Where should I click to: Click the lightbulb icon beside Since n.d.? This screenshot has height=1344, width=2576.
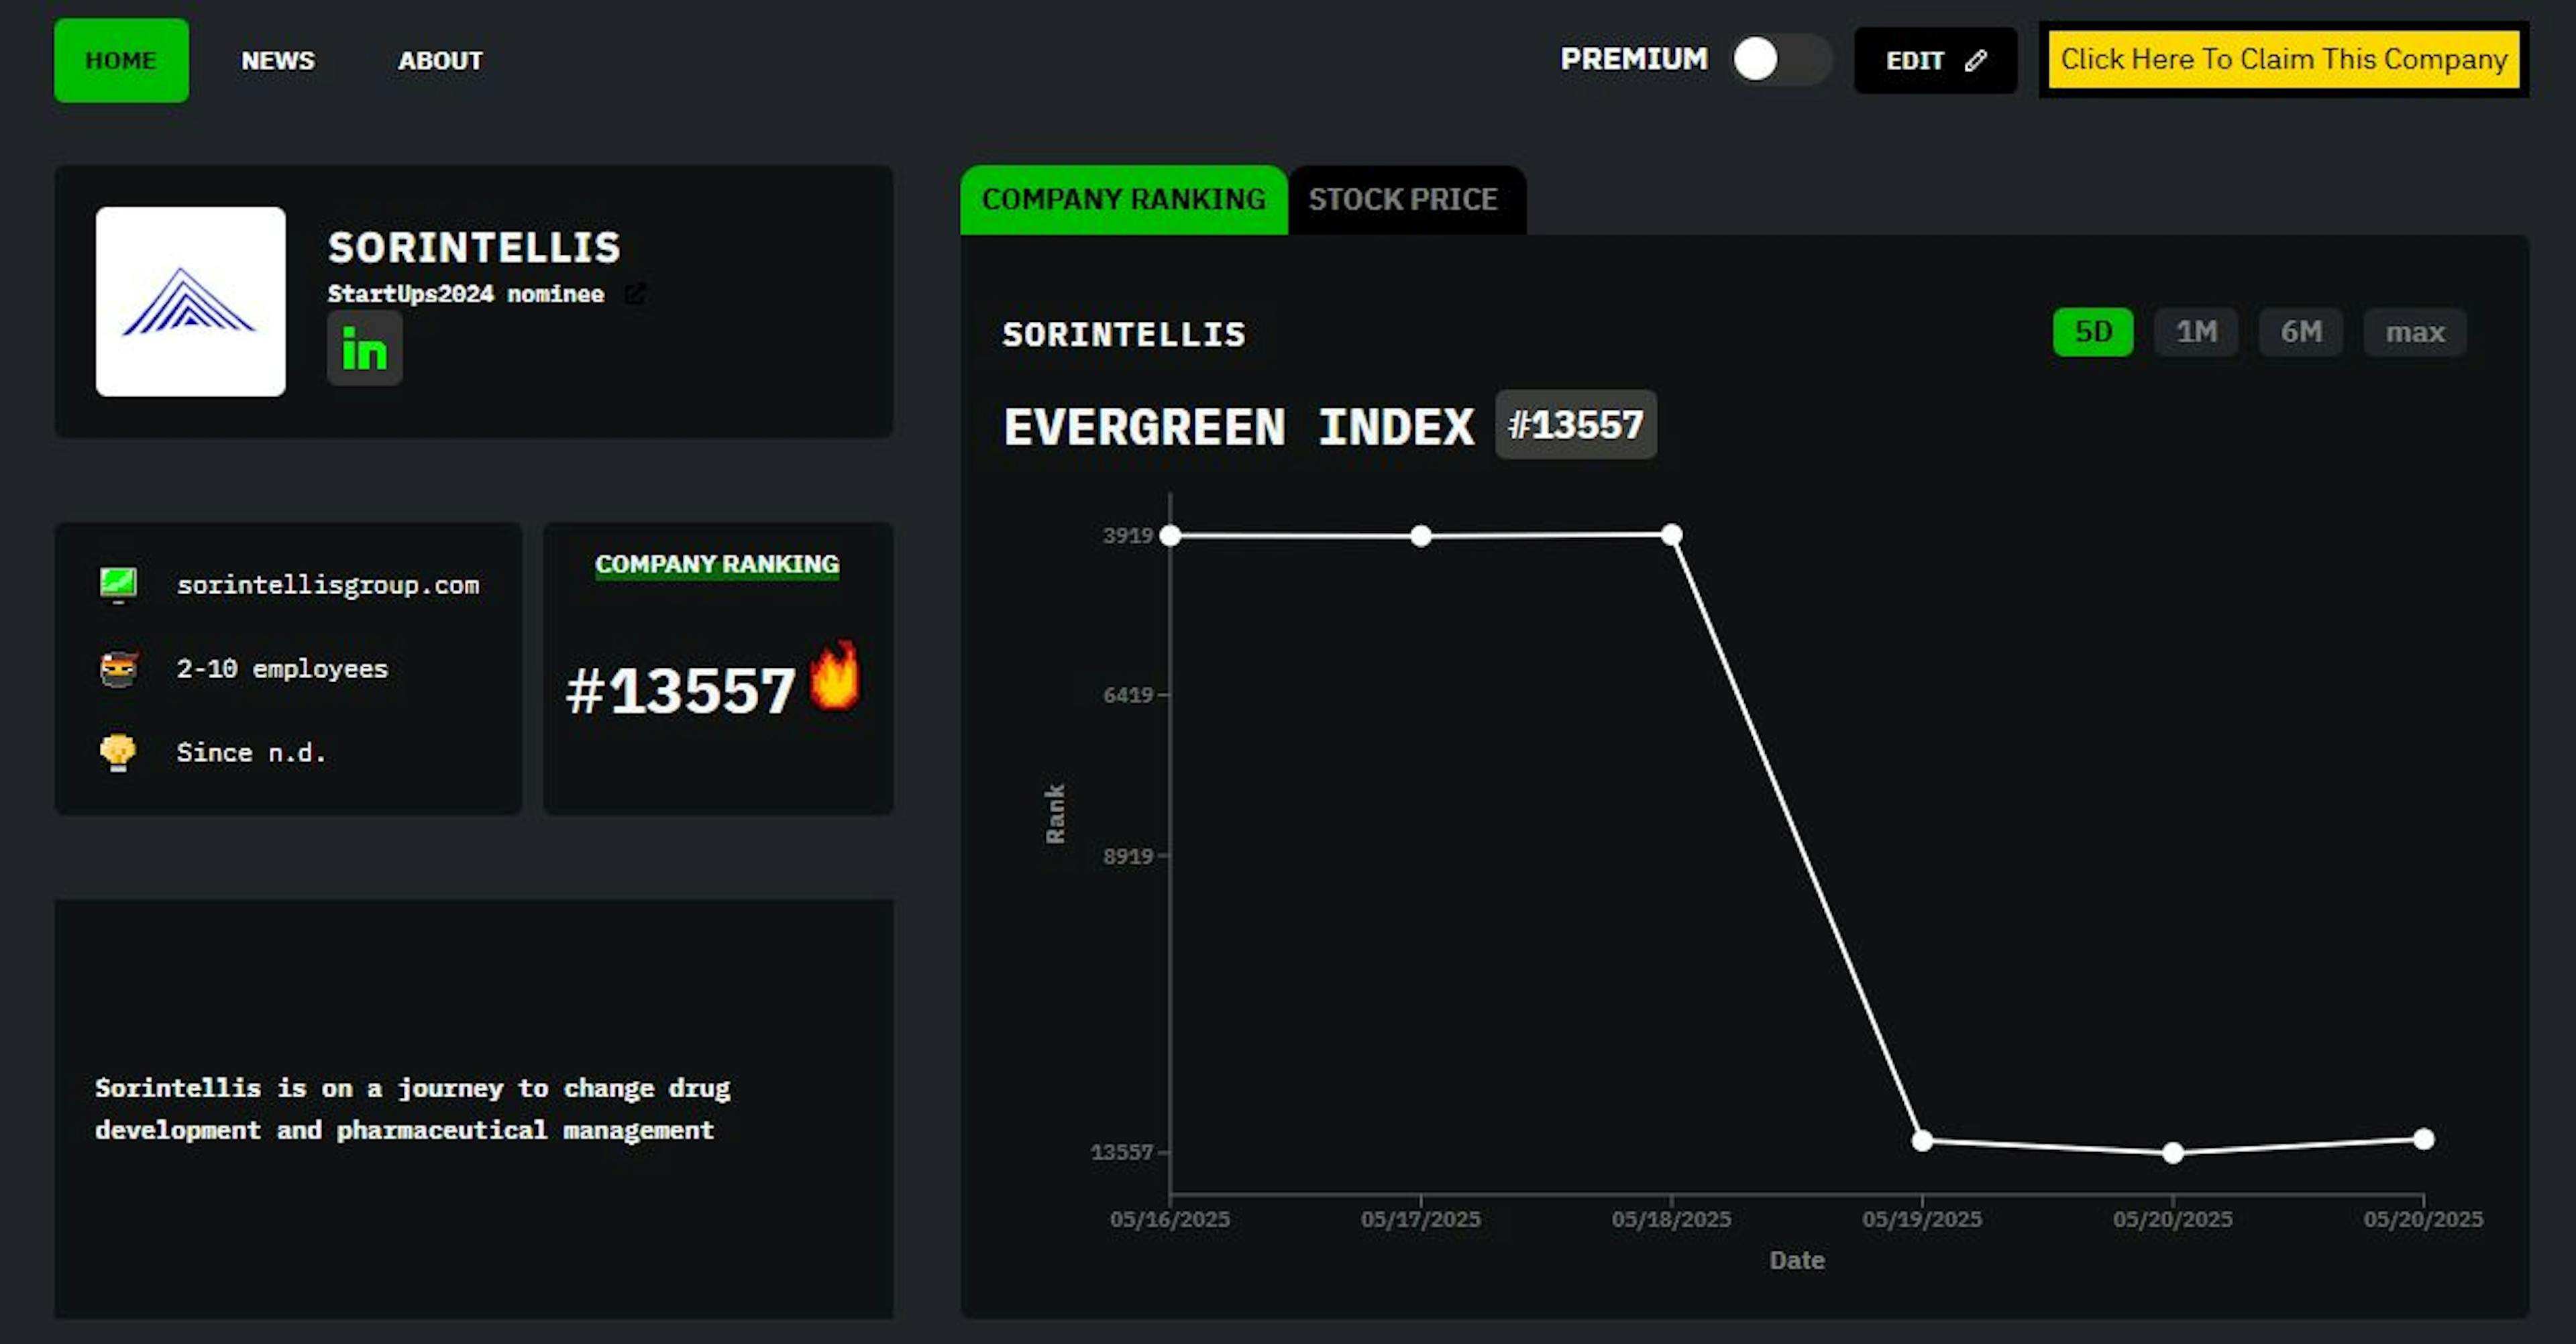118,752
